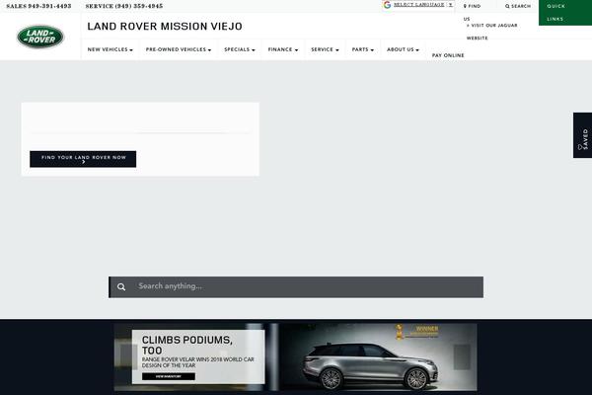Open the Select Language dropdown

tap(423, 5)
